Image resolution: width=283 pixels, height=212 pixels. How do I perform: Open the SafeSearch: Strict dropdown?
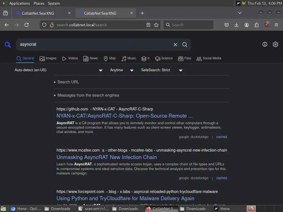(162, 70)
